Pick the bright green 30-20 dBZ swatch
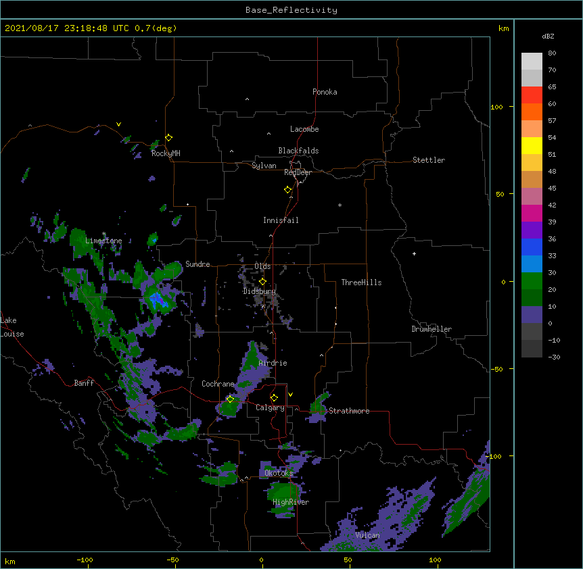 click(x=532, y=281)
